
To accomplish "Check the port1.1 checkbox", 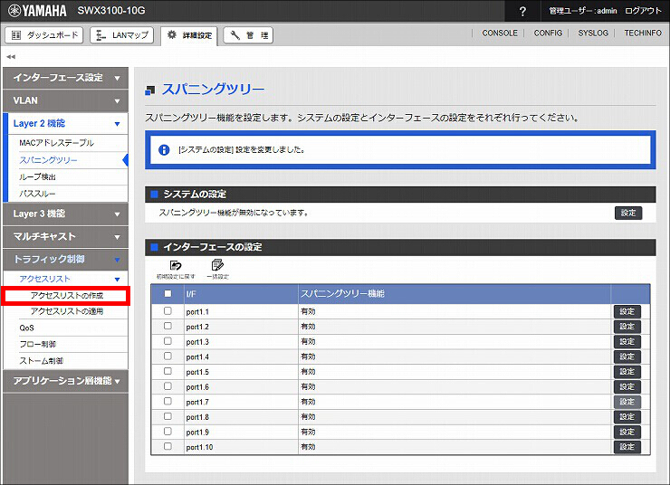I will [x=167, y=310].
